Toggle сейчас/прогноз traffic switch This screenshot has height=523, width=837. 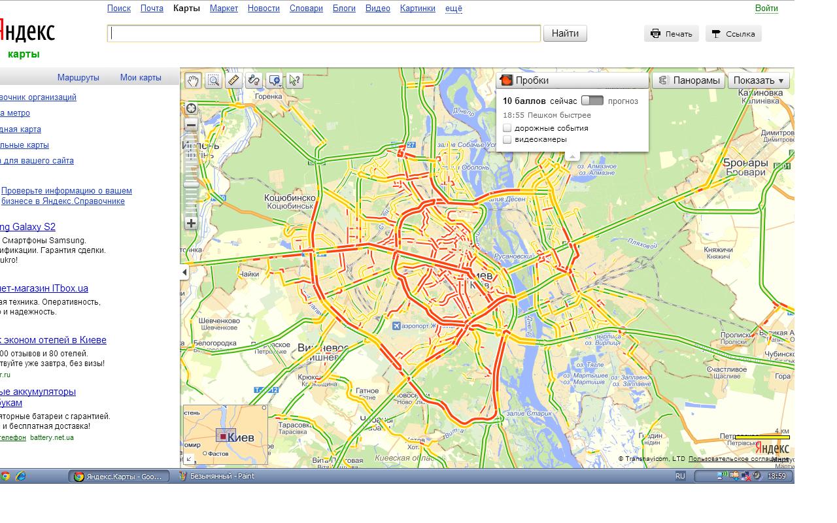[x=592, y=101]
